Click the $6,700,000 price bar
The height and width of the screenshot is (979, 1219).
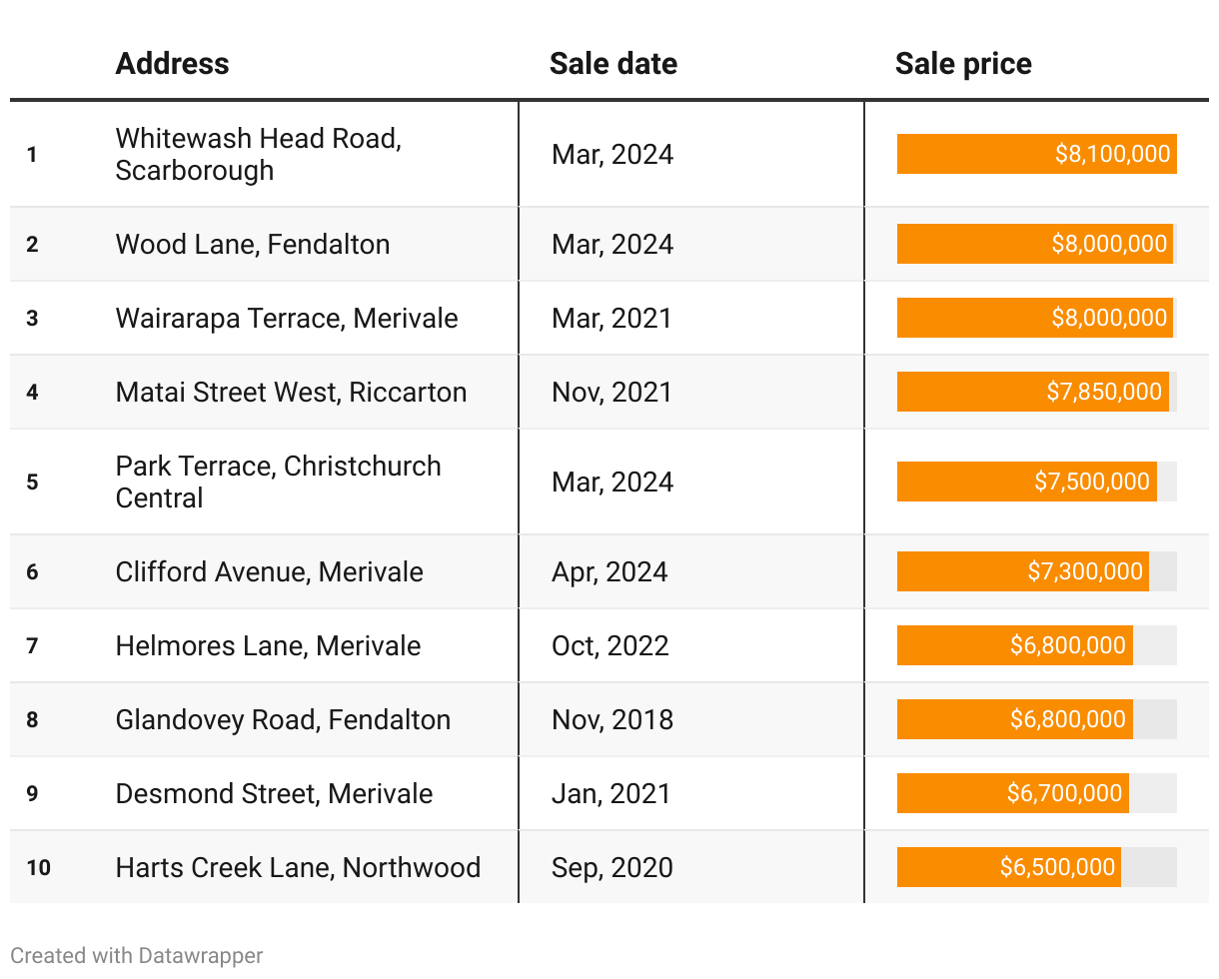coord(1013,793)
